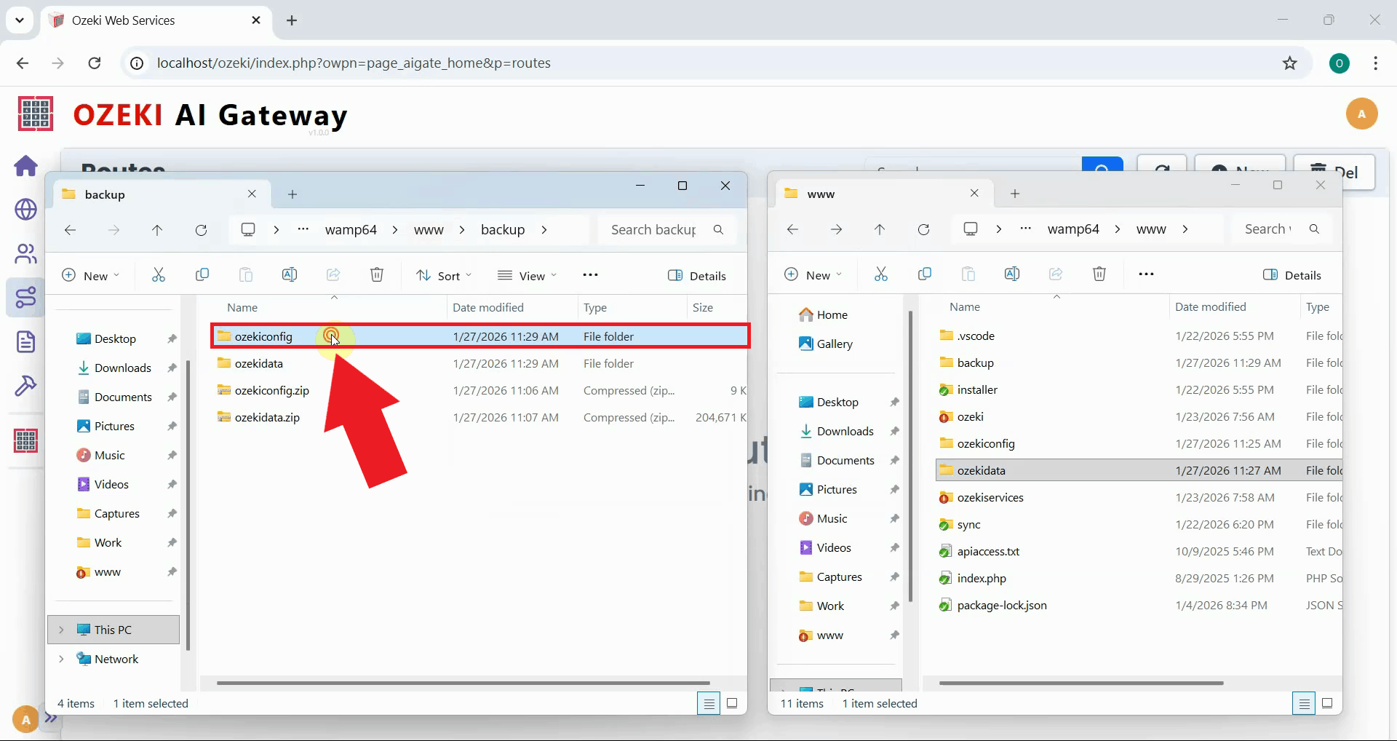Delete ozekidata using the trash icon
The image size is (1397, 741).
[1099, 274]
